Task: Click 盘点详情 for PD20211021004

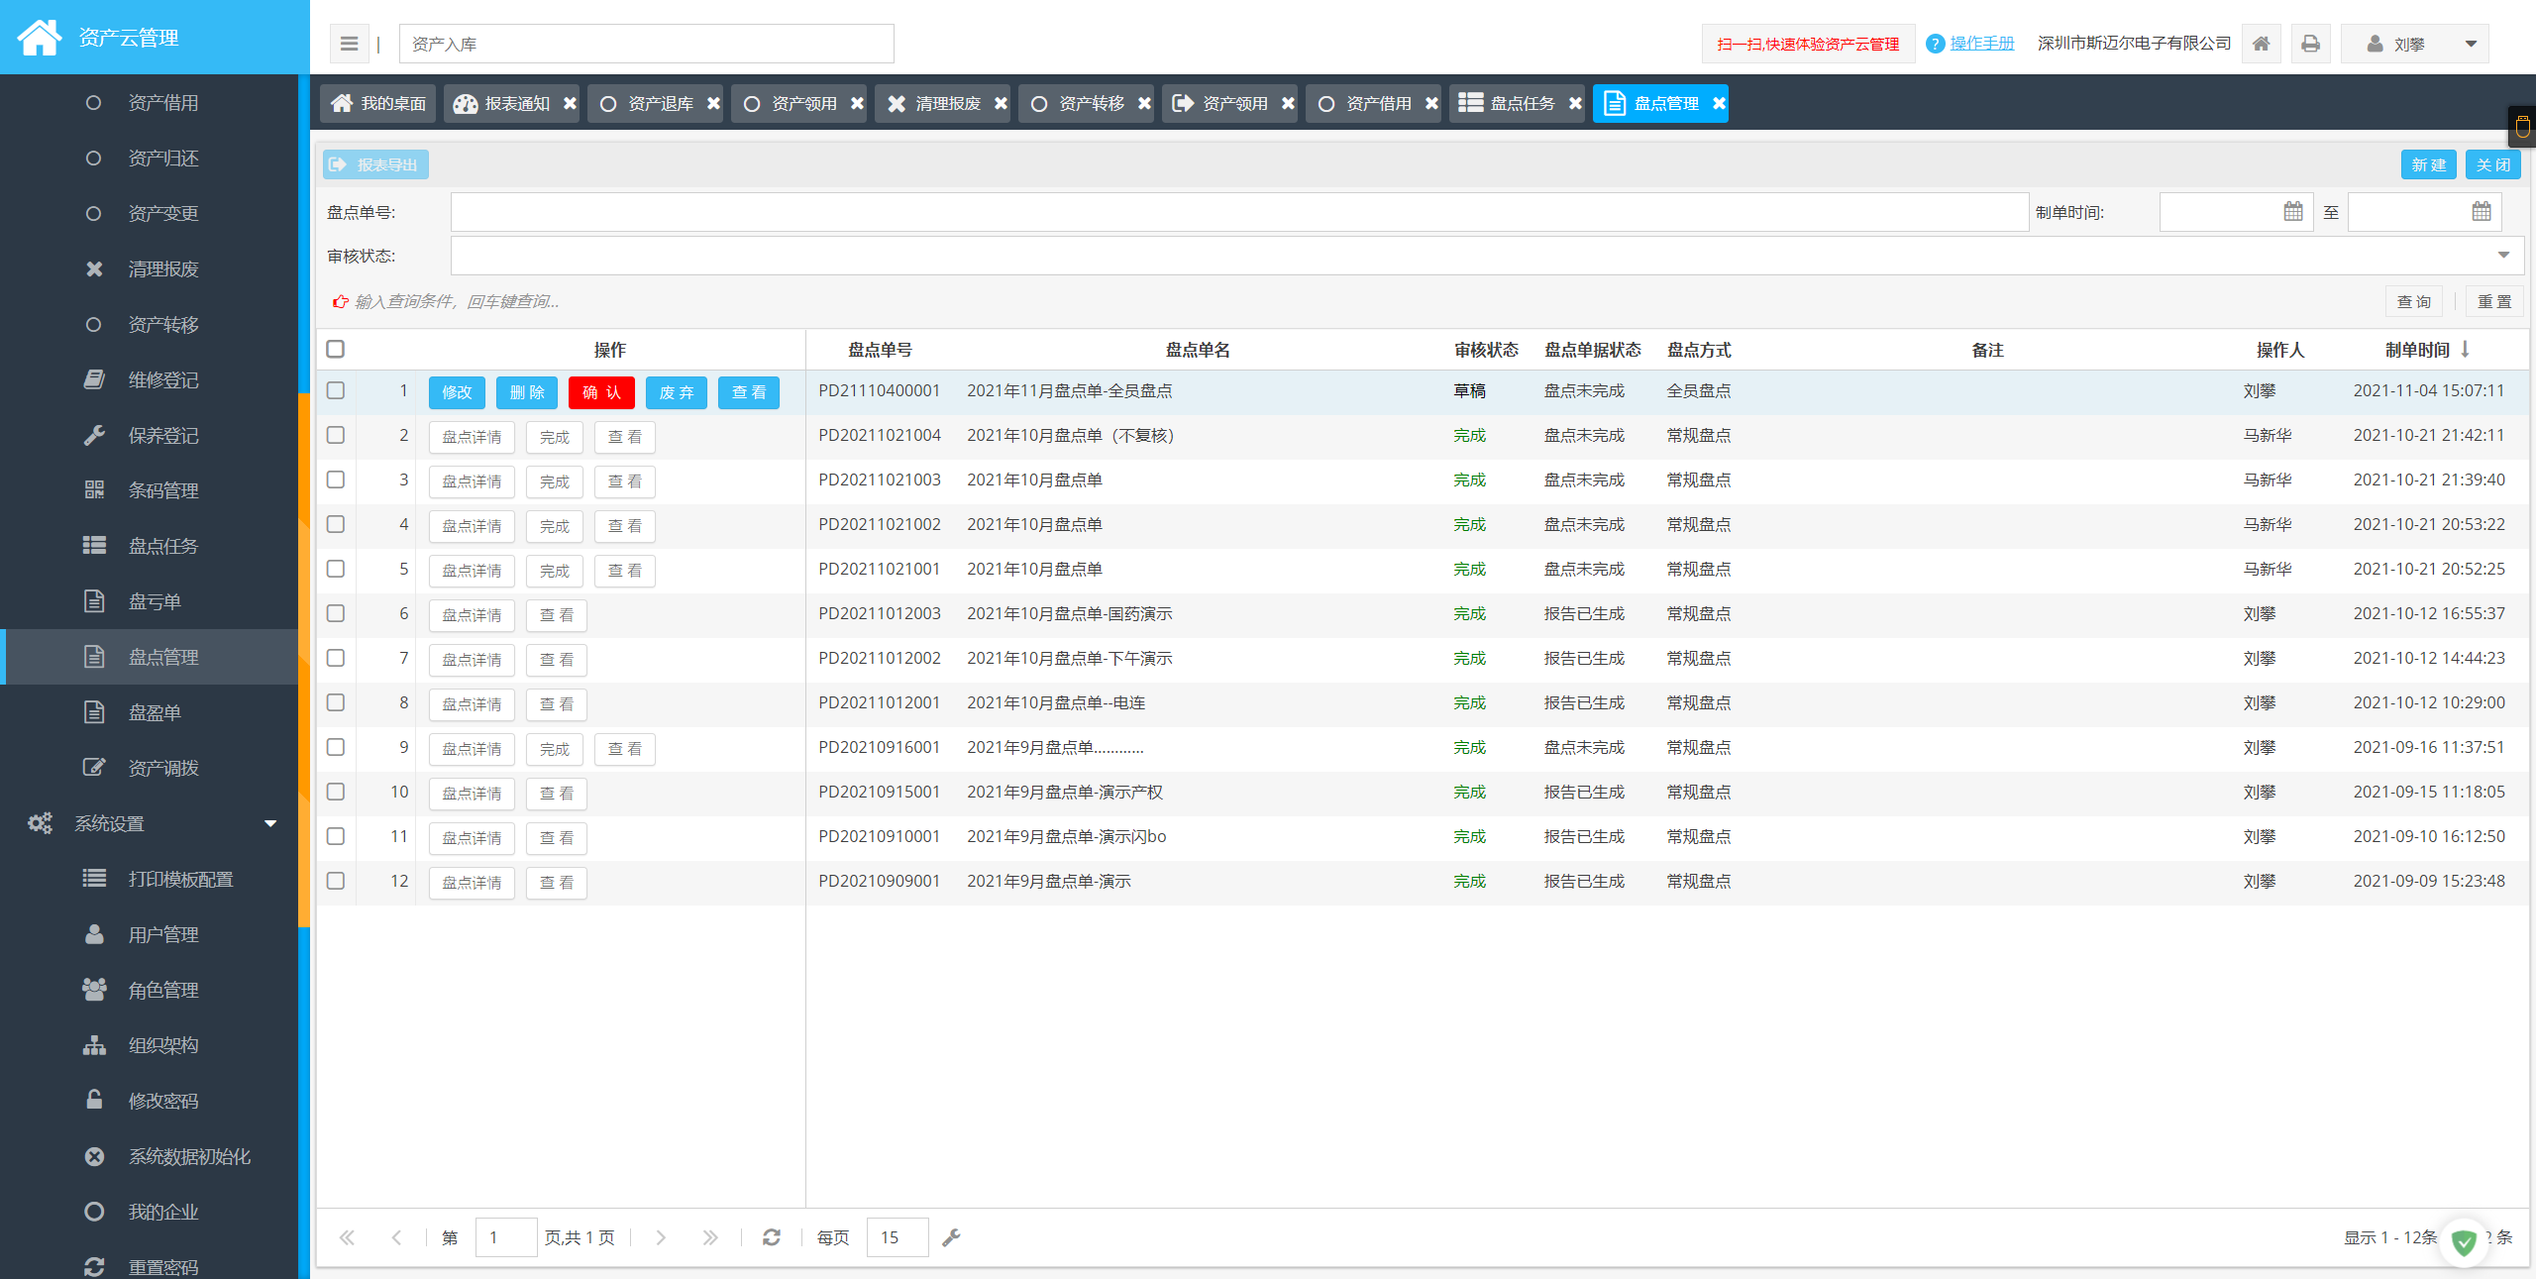Action: 472,437
